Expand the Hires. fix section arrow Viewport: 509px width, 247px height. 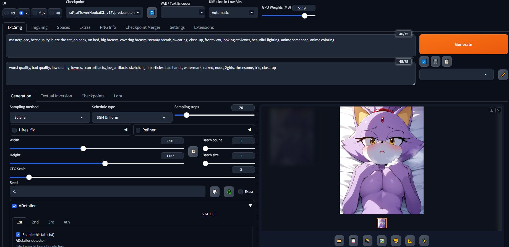(126, 130)
